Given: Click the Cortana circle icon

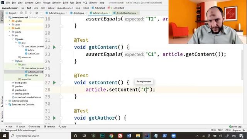Looking at the screenshot, I should pyautogui.click(x=76, y=136).
